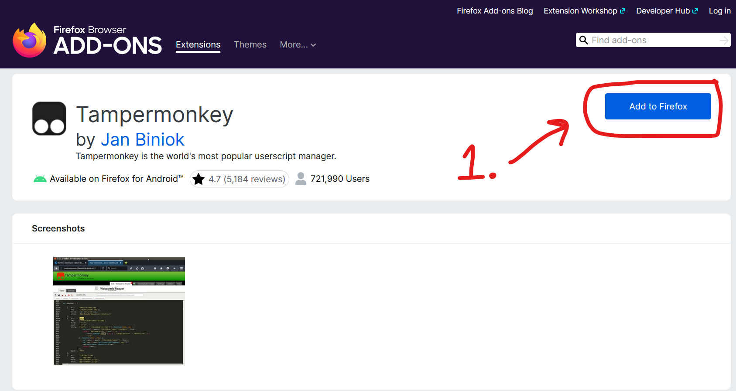Click the search submit arrow icon
The image size is (736, 391).
pos(724,40)
